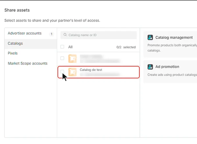Screen dimensions: 197x144
Task: Switch to the Pixels section
Action: pos(31,53)
